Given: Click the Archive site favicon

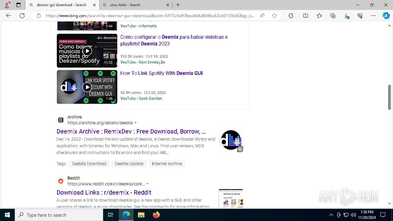Looking at the screenshot, I should 61,120.
